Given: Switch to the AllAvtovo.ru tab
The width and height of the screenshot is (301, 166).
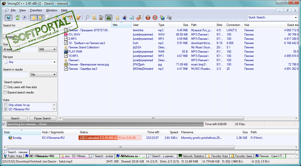Looking at the screenshot, I should [x=130, y=156].
